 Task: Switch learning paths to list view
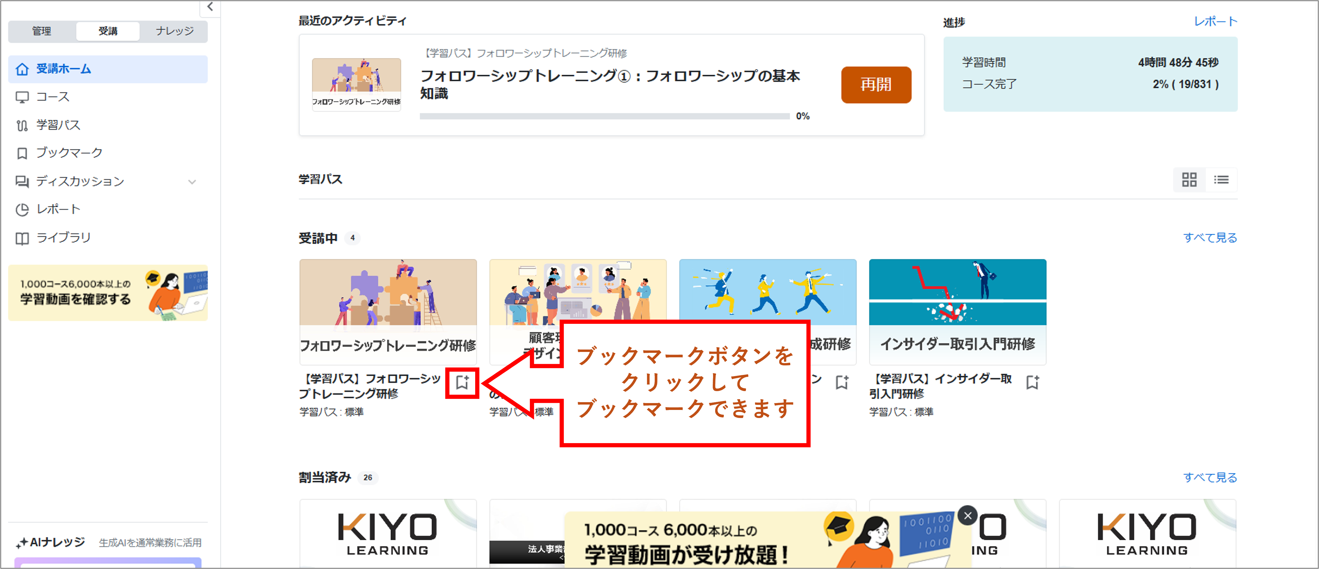[x=1221, y=180]
